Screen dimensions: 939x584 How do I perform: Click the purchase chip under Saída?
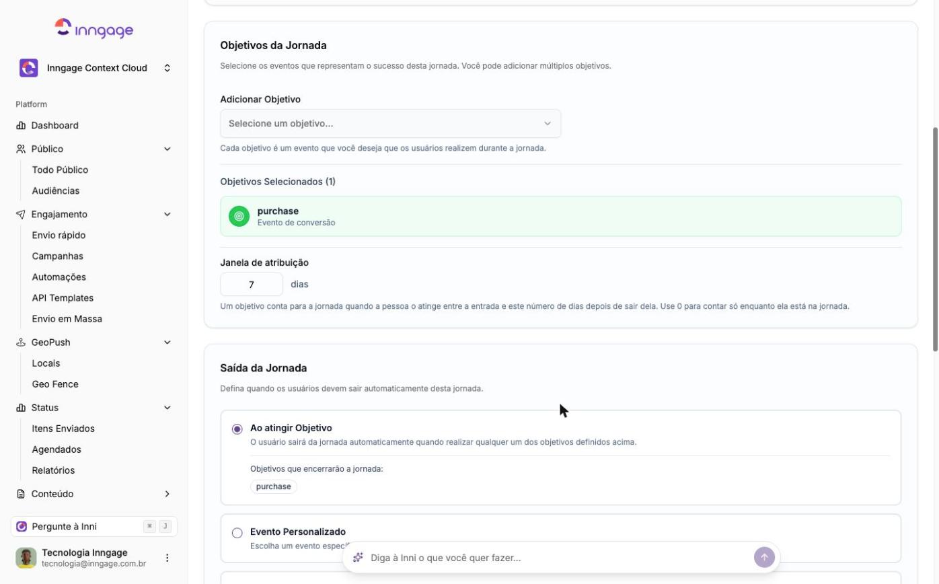point(274,486)
